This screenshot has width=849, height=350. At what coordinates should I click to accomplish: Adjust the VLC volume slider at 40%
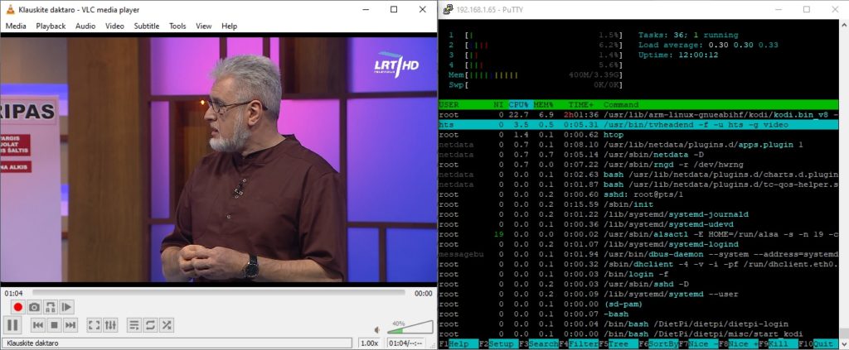410,328
